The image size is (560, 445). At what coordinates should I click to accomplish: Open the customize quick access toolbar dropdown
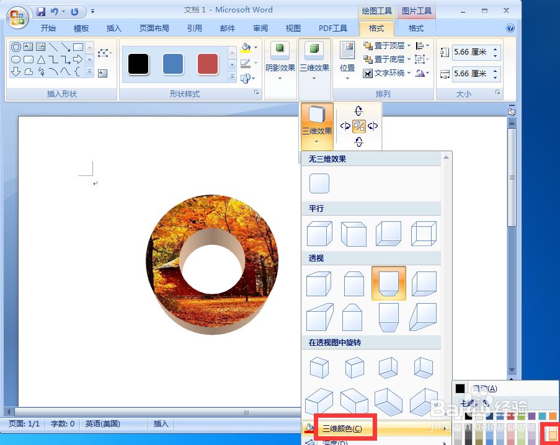pos(92,11)
